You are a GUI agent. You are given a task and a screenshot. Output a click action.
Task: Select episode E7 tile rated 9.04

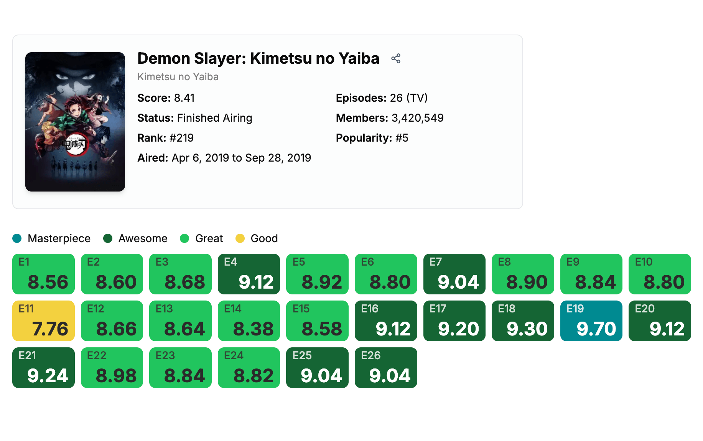(x=454, y=274)
